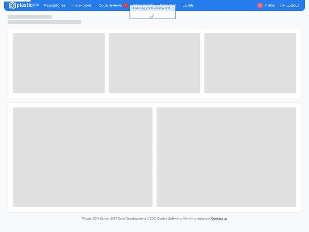Open the Labels navigation item

pyautogui.click(x=188, y=5)
